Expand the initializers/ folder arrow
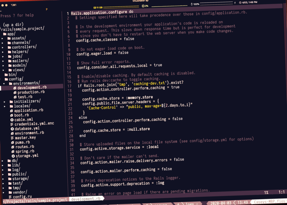This screenshot has width=287, height=205. (4, 102)
